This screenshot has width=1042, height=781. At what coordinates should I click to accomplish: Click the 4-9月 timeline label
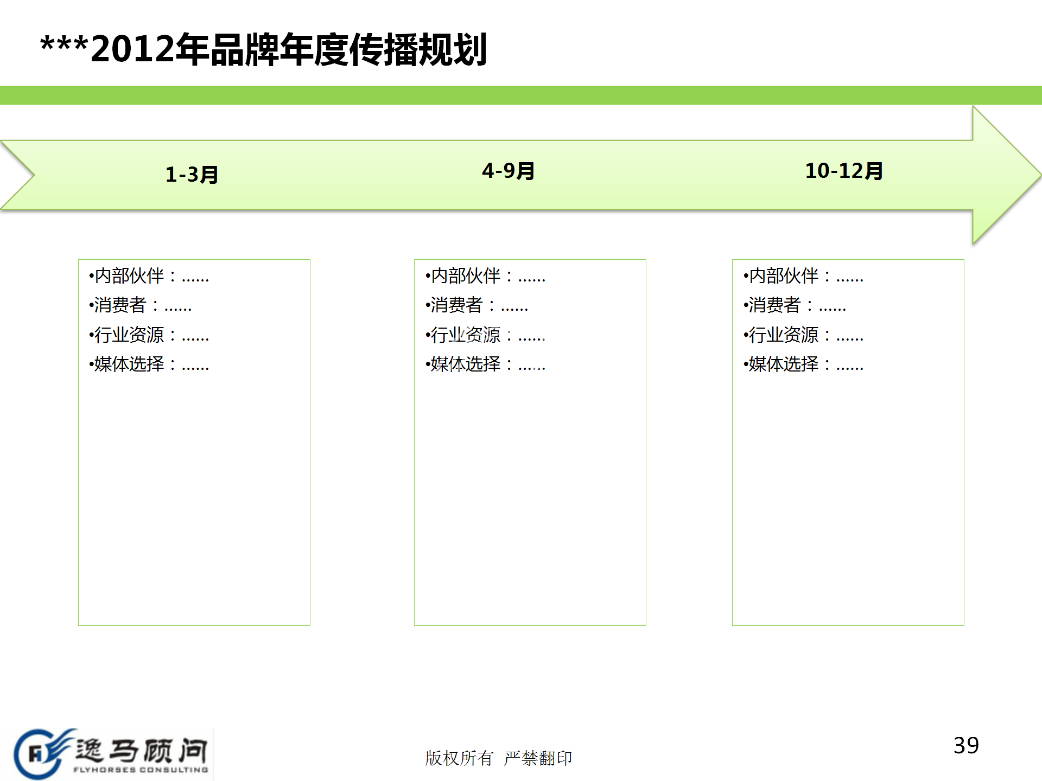click(x=509, y=171)
